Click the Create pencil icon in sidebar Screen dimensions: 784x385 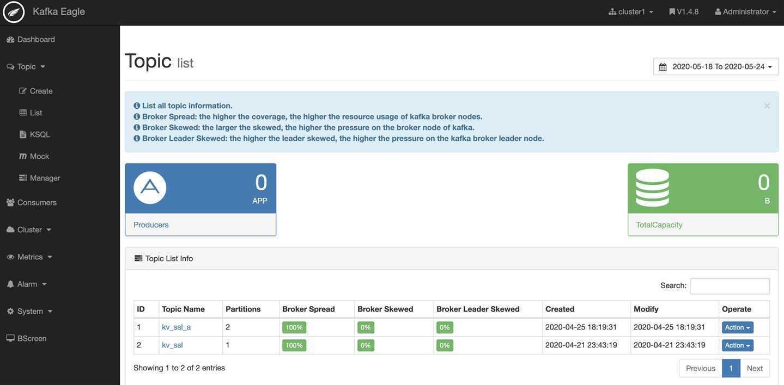tap(23, 91)
